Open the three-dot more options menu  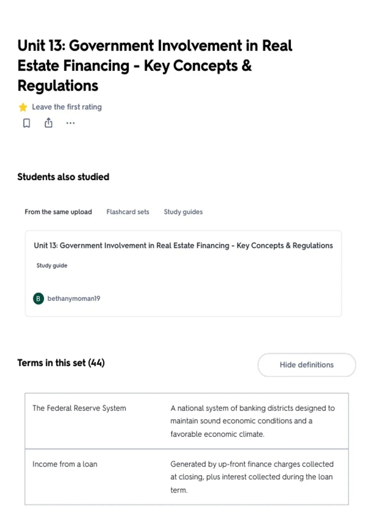coord(71,123)
